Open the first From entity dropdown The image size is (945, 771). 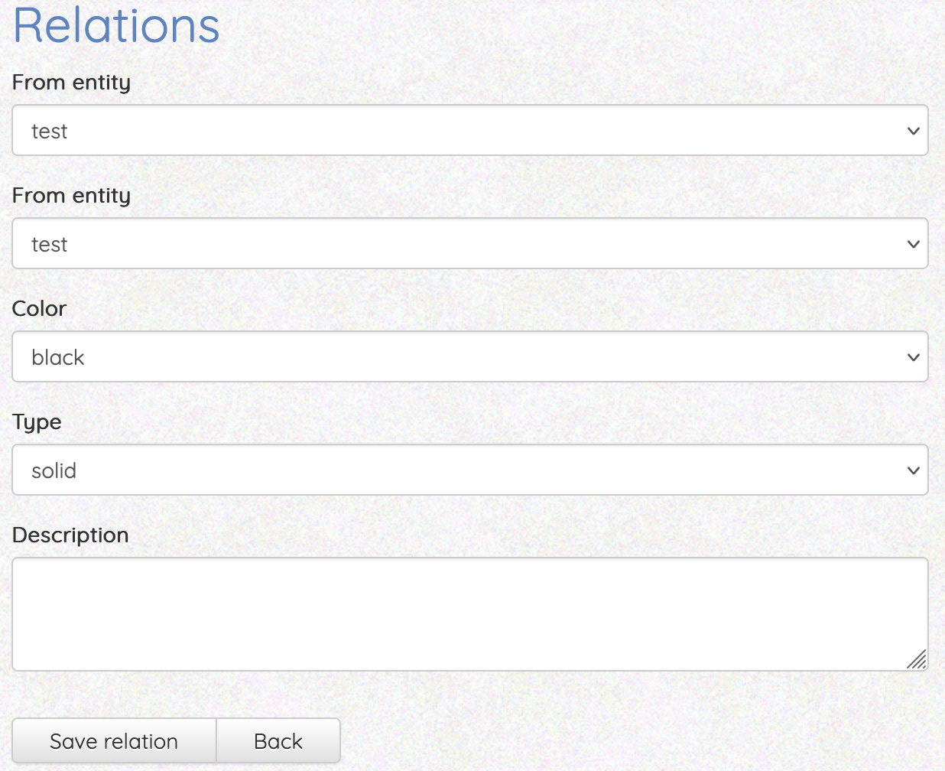[x=469, y=131]
